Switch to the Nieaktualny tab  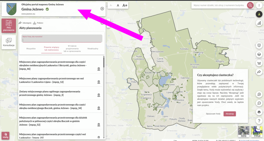click(x=93, y=49)
